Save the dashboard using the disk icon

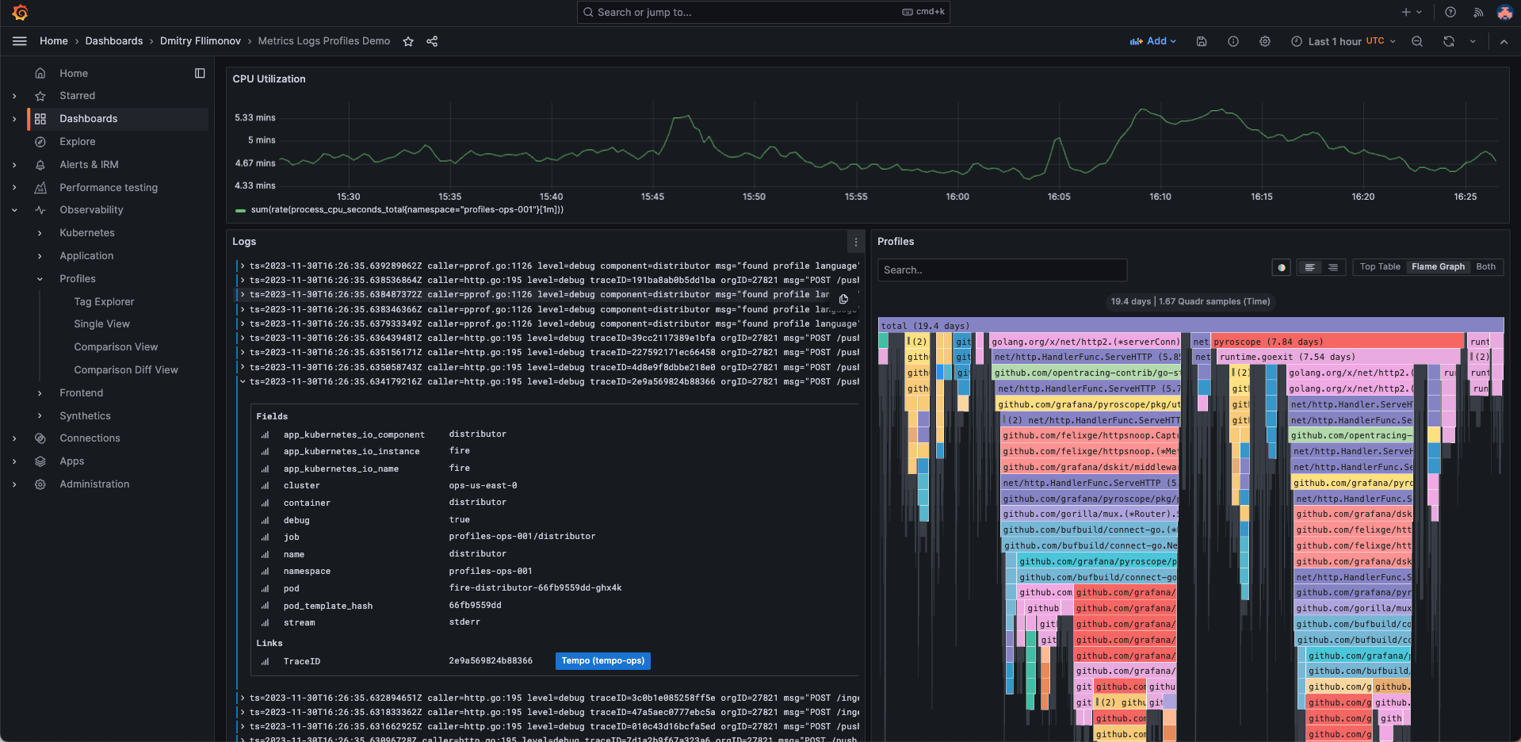(x=1202, y=41)
